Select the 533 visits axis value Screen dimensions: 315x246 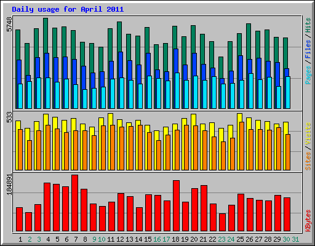point(9,117)
